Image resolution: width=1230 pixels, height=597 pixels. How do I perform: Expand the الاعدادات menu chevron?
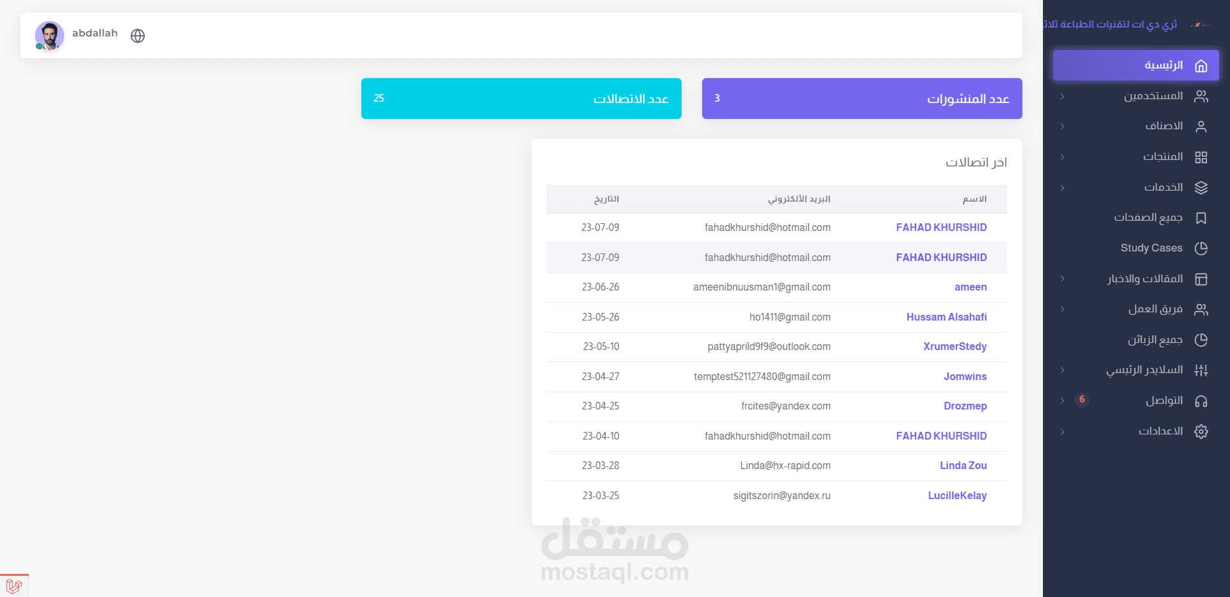tap(1062, 431)
